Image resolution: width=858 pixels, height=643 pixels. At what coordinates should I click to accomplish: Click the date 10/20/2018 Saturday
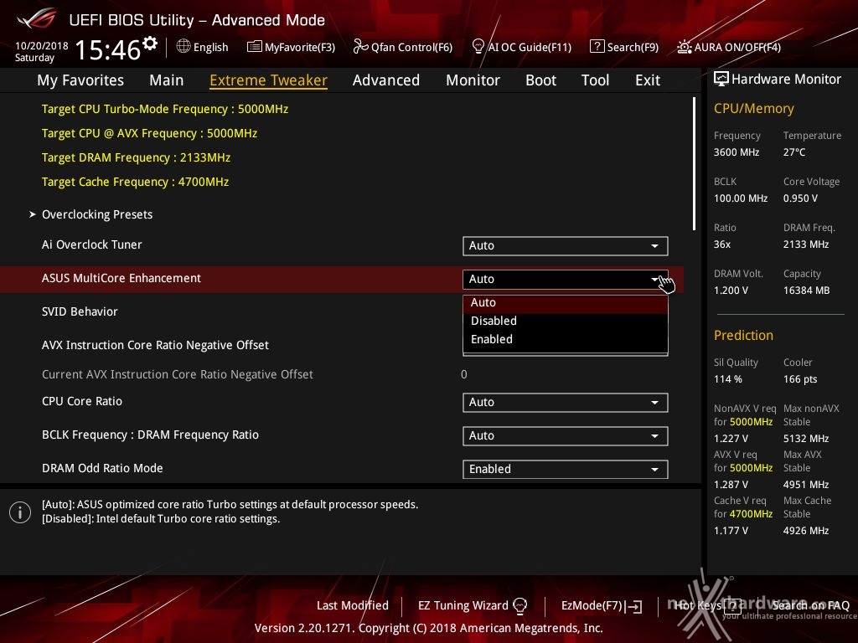click(x=42, y=51)
